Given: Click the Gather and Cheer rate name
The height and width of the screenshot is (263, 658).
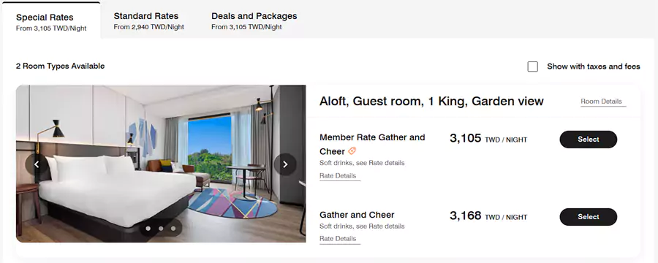Looking at the screenshot, I should coord(357,215).
